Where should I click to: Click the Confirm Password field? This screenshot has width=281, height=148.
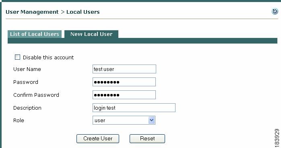click(x=124, y=95)
